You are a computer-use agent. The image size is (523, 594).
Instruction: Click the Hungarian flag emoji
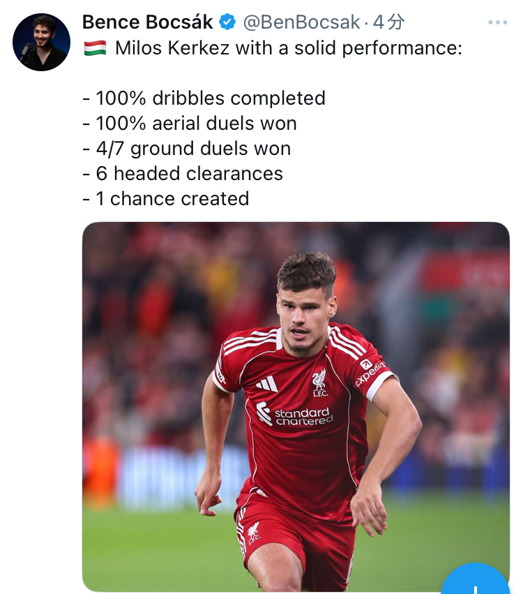(x=95, y=48)
